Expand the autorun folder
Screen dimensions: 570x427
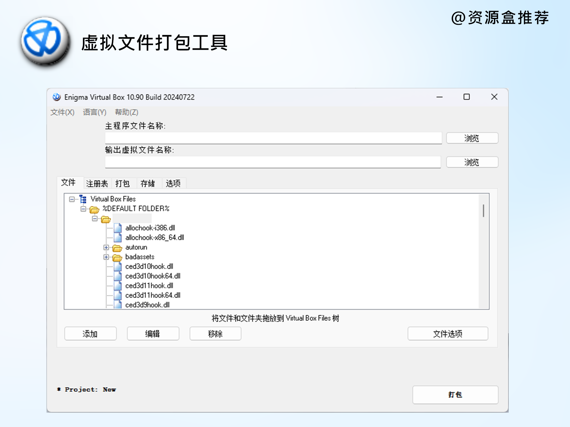click(x=106, y=248)
